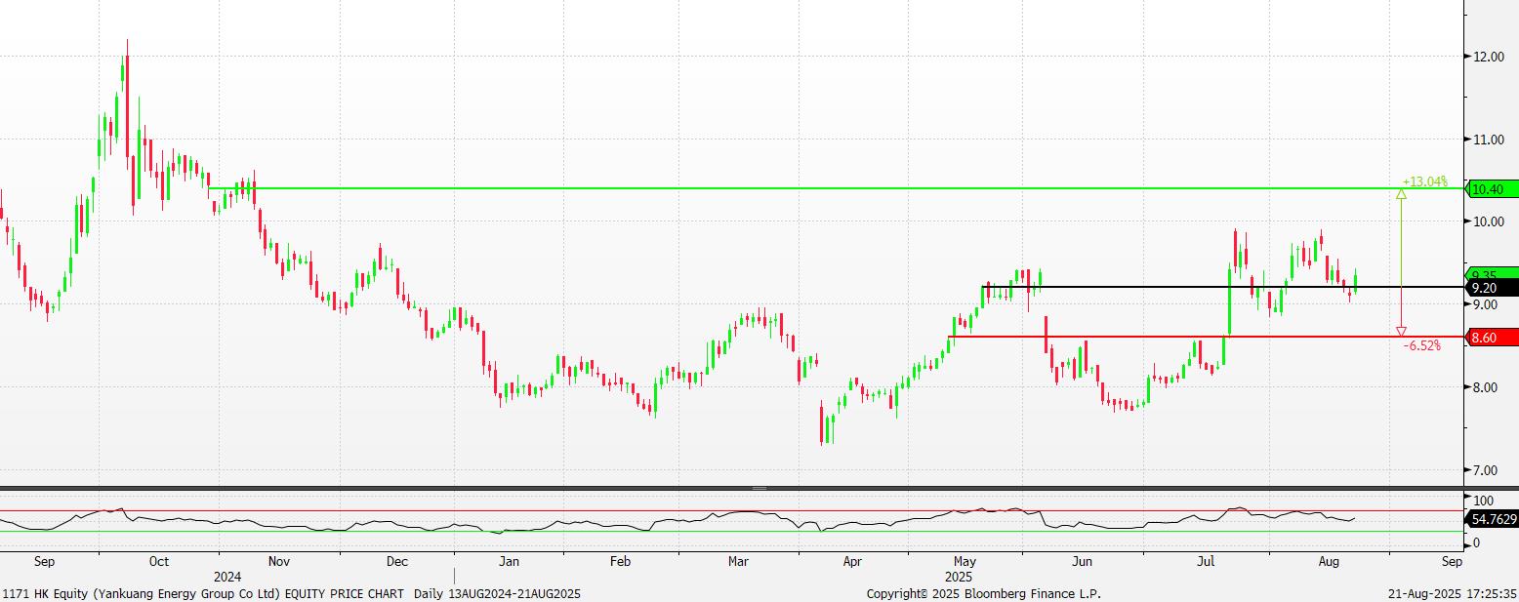
Task: Click the Nov month label on time axis
Action: pyautogui.click(x=279, y=562)
